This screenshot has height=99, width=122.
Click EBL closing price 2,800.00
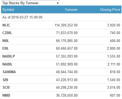114,48
